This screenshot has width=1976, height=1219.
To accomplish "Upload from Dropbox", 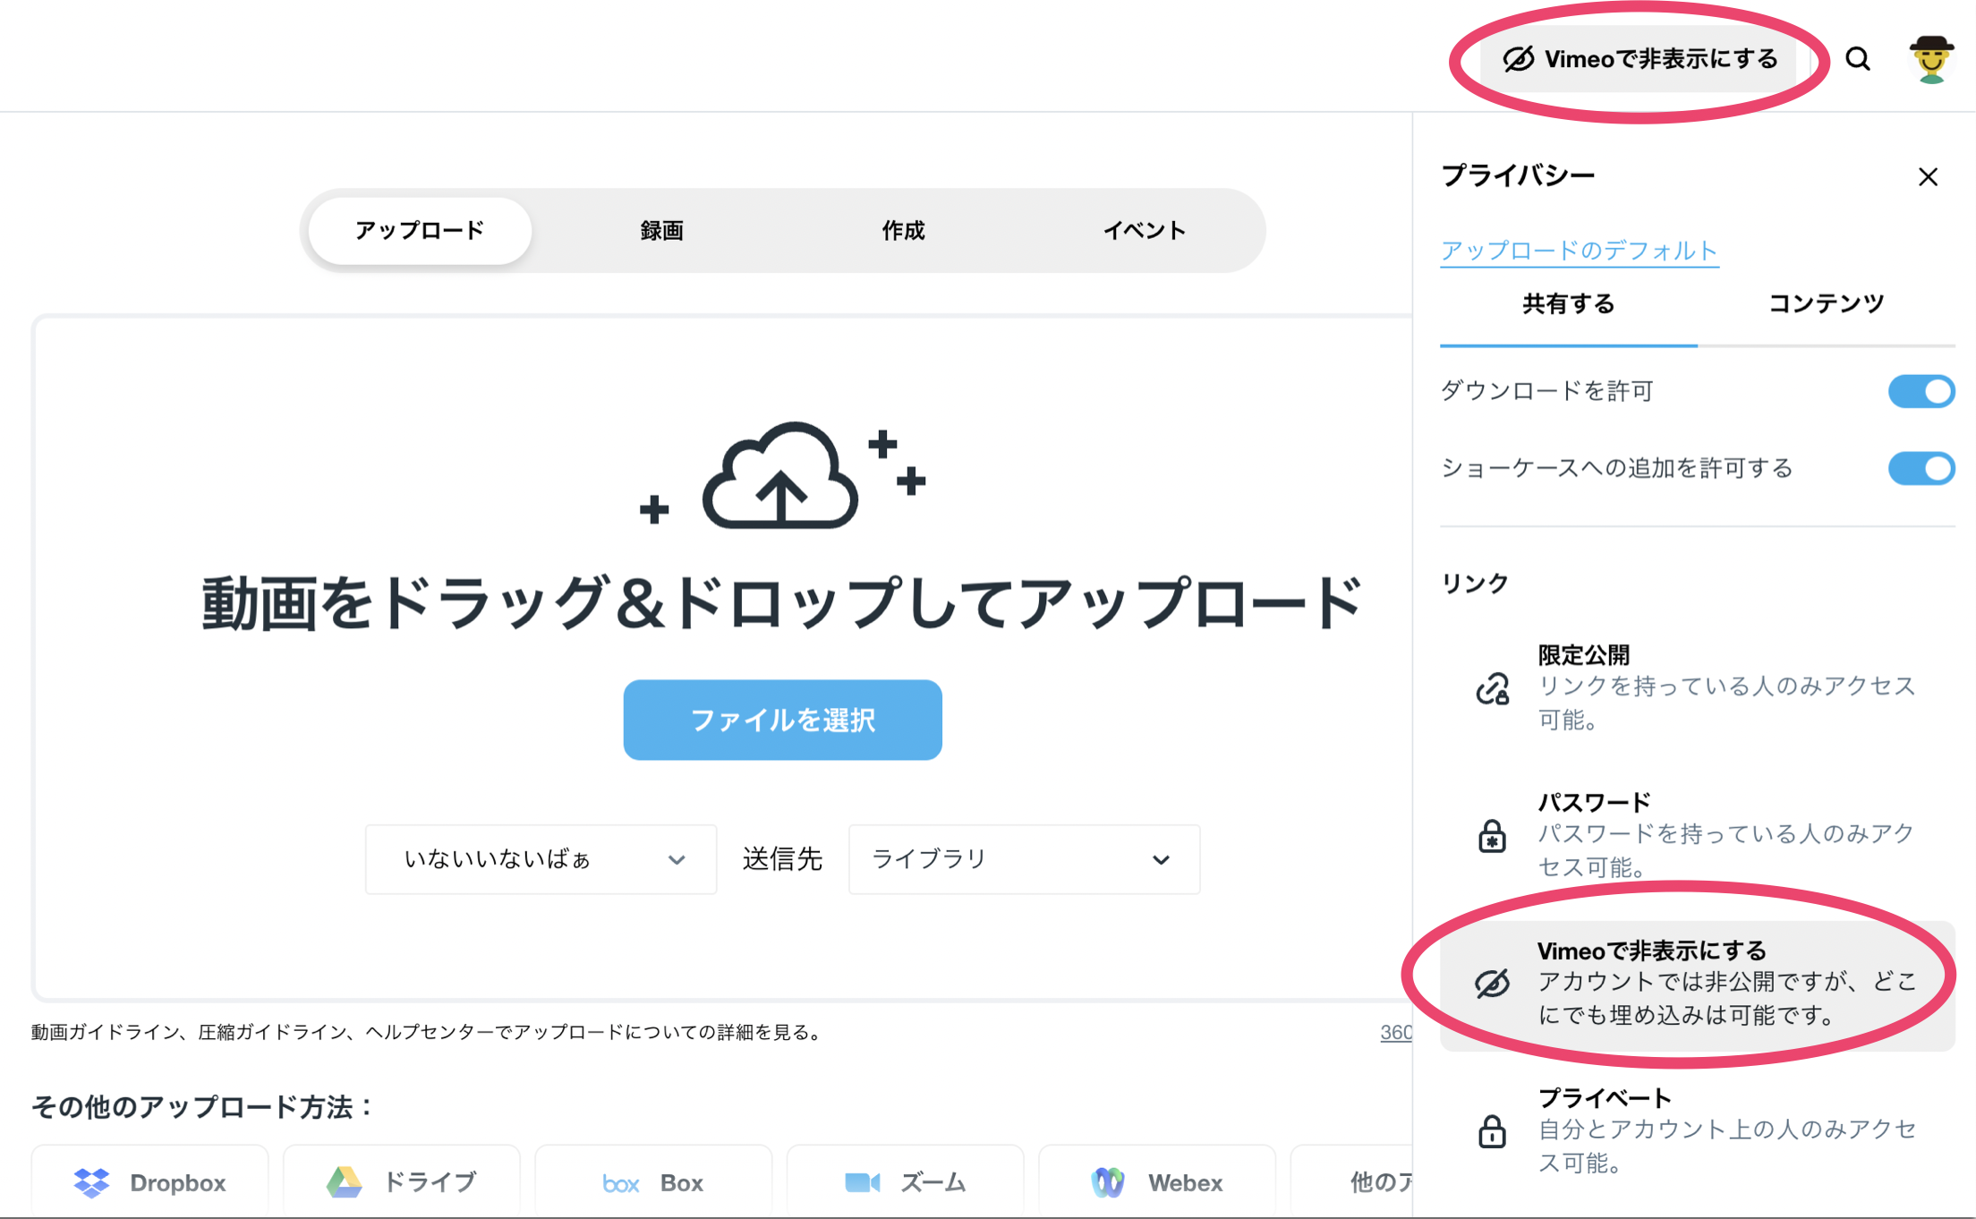I will pos(150,1182).
